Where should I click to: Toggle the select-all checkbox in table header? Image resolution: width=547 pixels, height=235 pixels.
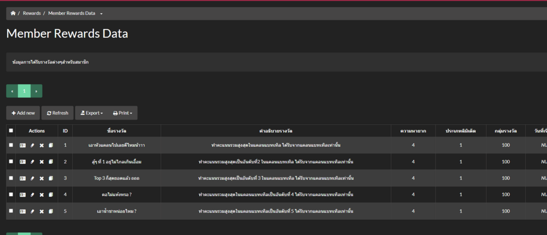[x=11, y=130]
